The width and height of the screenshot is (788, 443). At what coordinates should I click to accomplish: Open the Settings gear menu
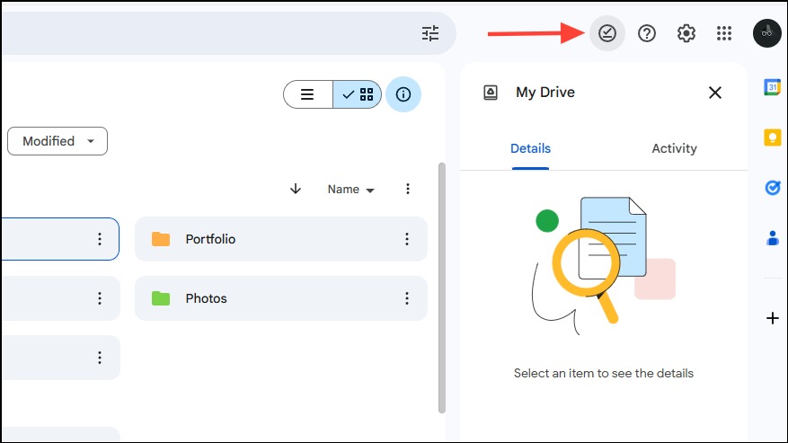[686, 33]
